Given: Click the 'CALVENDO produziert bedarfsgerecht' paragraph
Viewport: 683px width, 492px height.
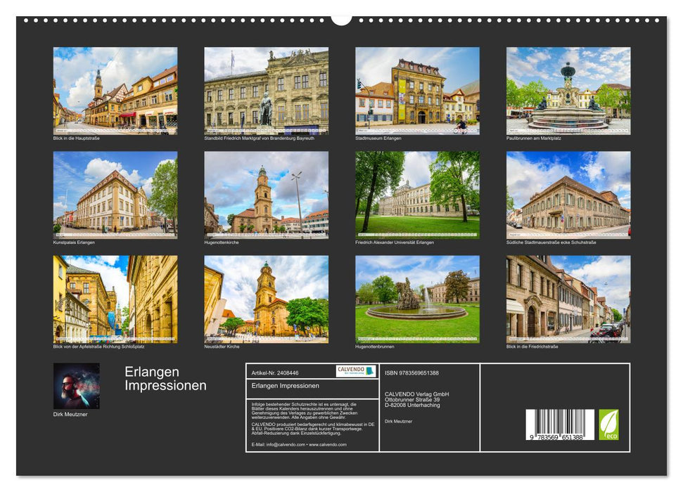Looking at the screenshot, I should (313, 429).
